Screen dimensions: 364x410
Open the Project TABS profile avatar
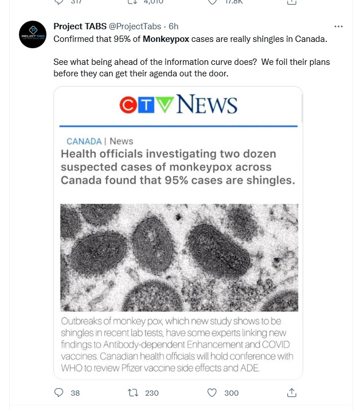click(33, 34)
